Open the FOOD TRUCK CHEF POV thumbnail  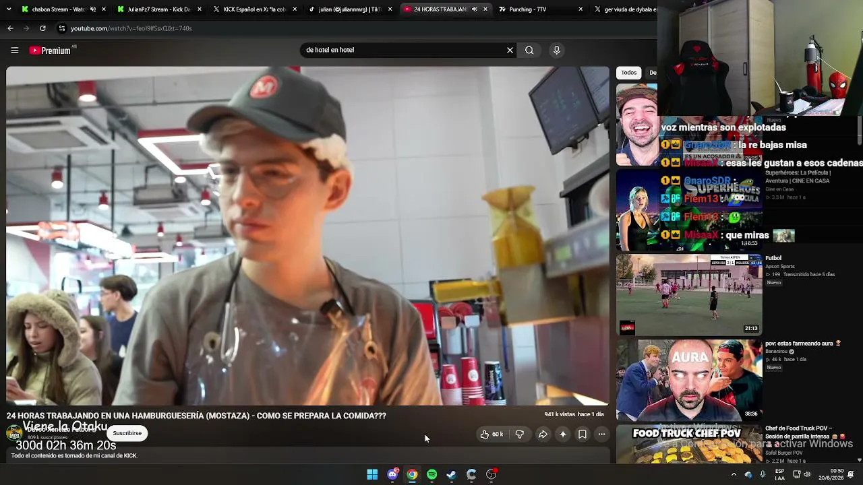(689, 444)
